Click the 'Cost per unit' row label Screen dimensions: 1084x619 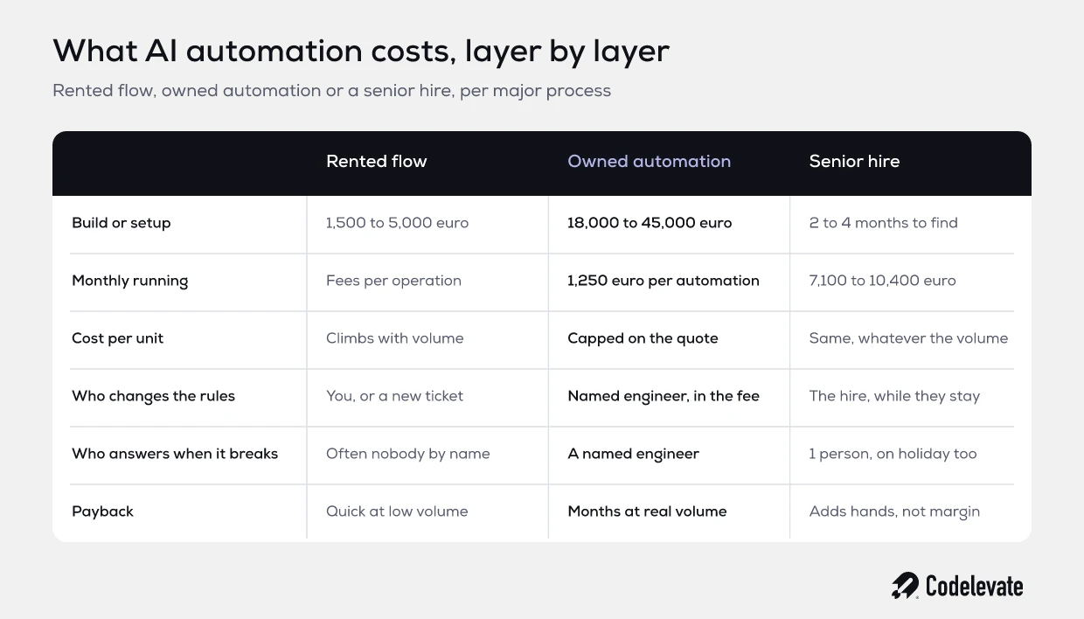pos(117,338)
